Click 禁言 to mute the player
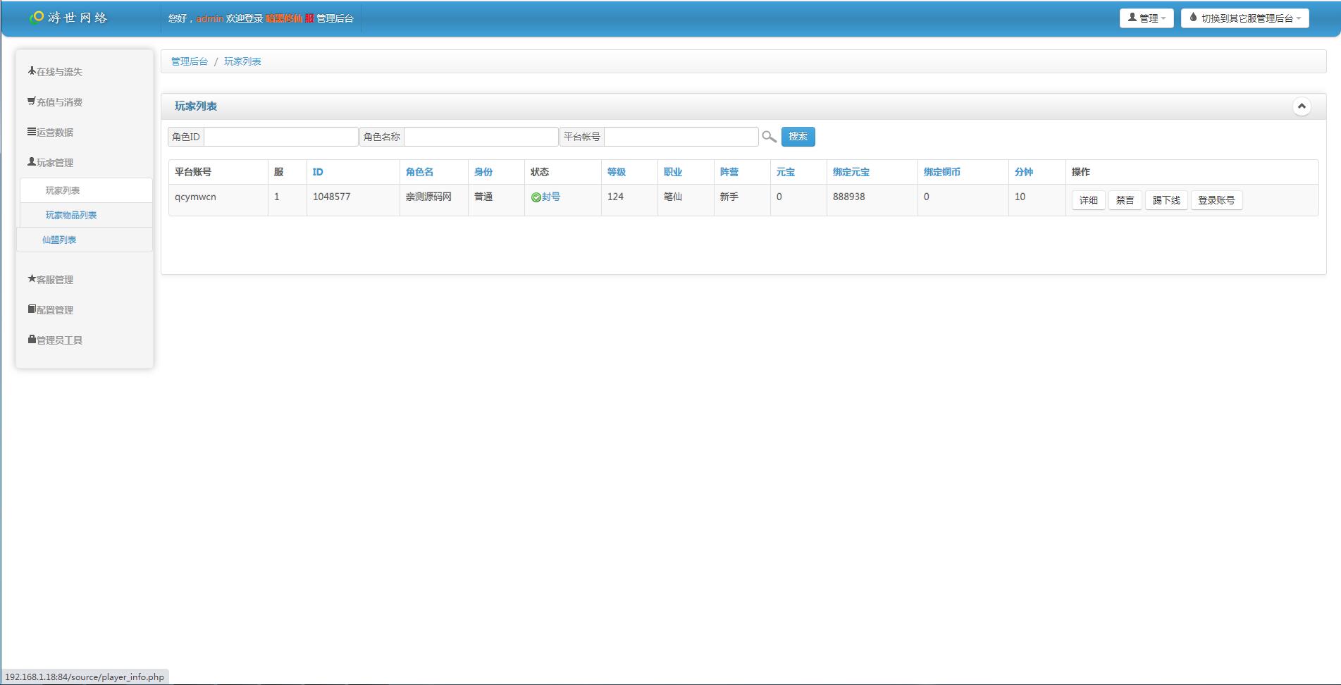The image size is (1341, 685). [x=1125, y=200]
